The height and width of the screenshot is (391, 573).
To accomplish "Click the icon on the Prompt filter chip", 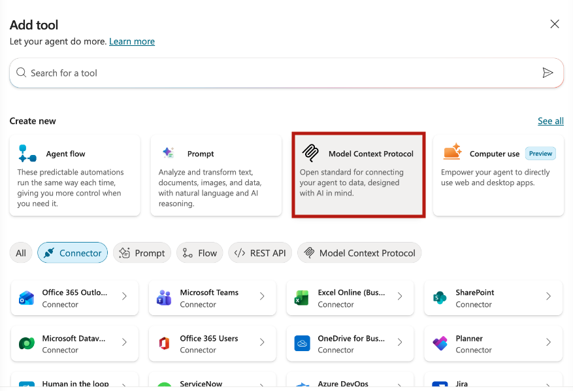I will [x=125, y=253].
